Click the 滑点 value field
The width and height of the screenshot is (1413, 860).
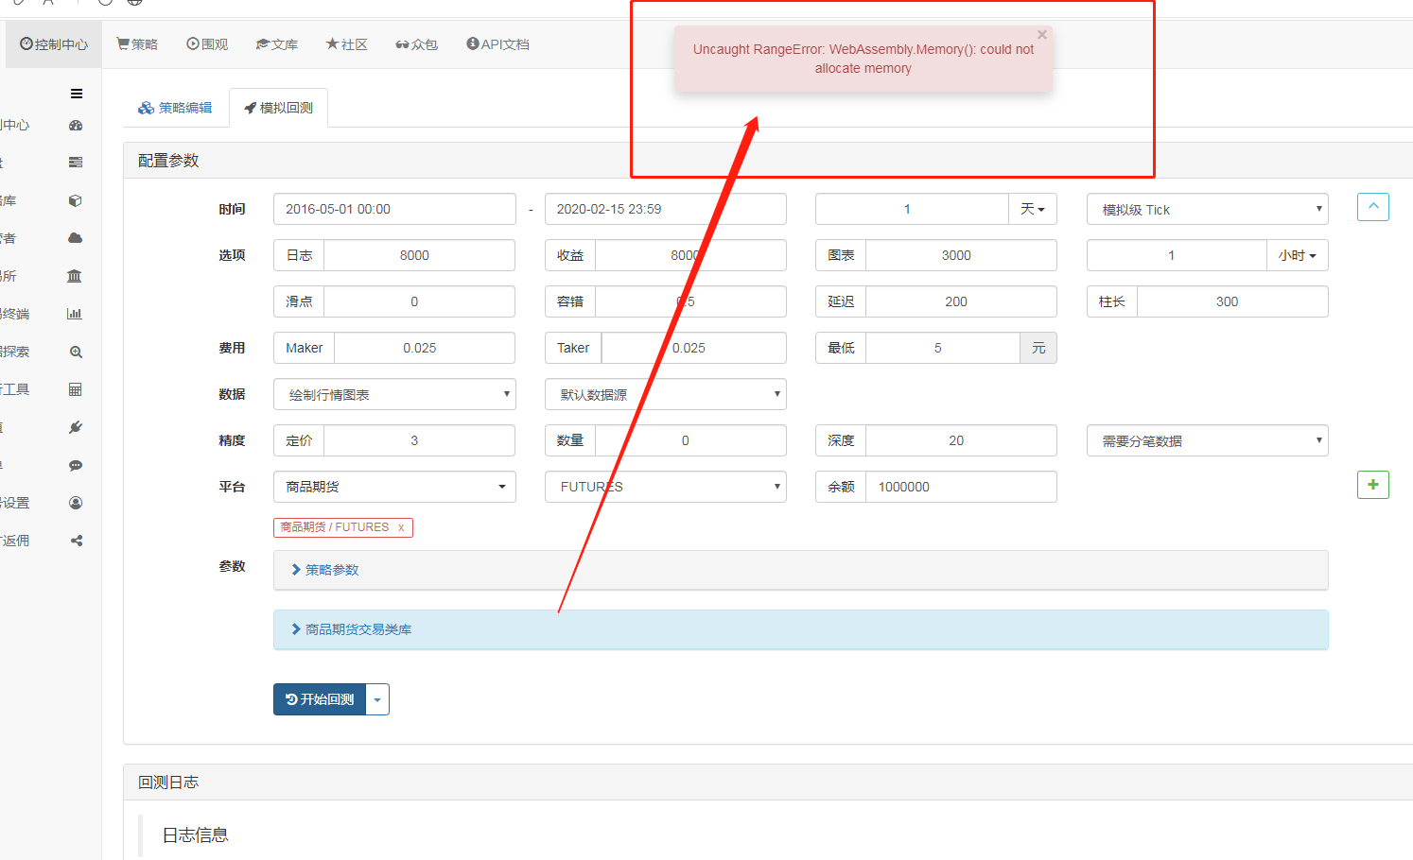click(419, 301)
